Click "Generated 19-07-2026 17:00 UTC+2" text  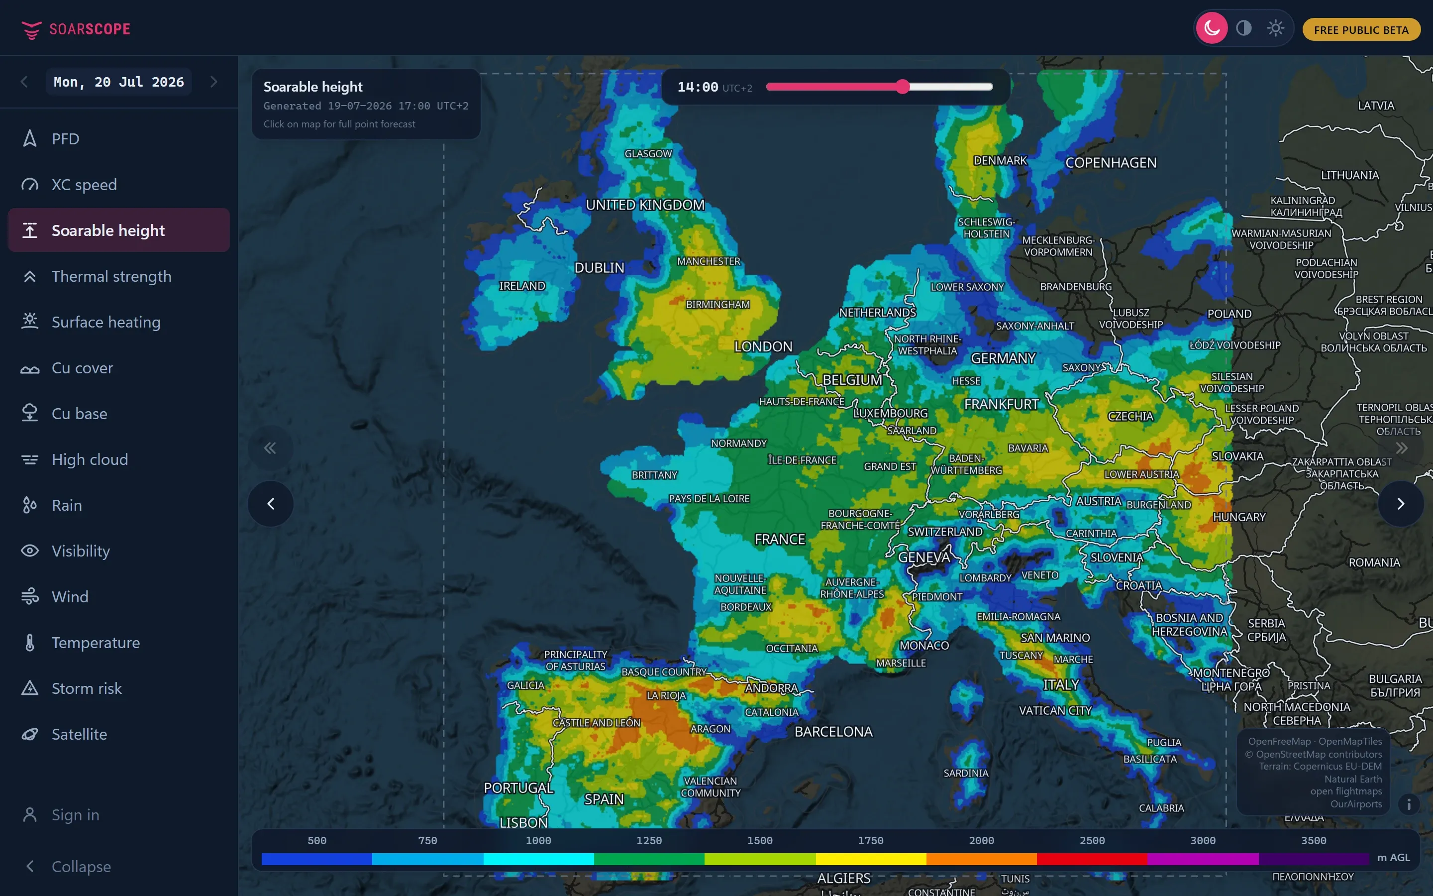[x=366, y=106]
